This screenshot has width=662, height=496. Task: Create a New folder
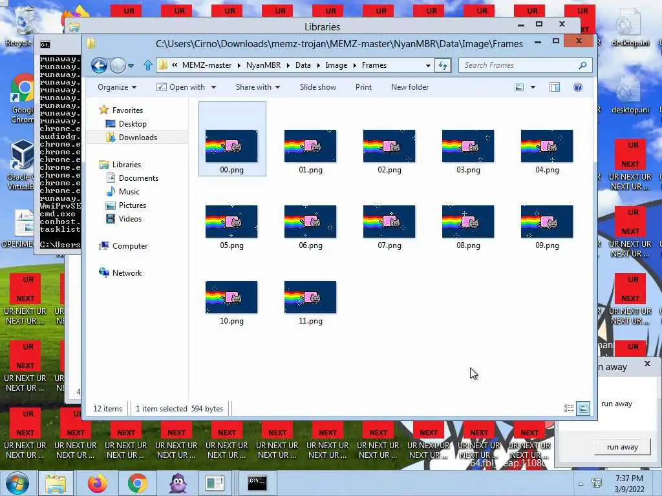click(409, 87)
